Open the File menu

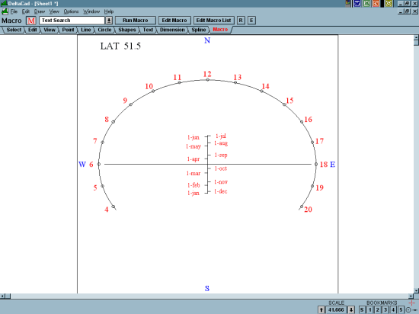click(14, 11)
